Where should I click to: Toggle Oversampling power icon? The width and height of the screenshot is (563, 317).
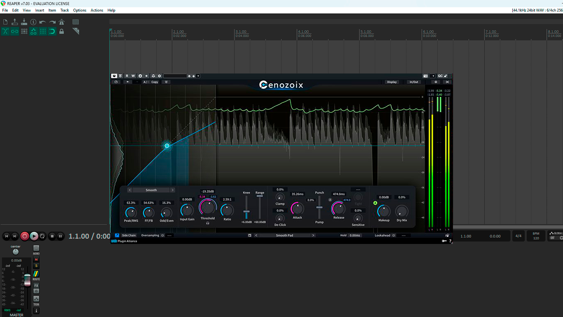(x=162, y=235)
